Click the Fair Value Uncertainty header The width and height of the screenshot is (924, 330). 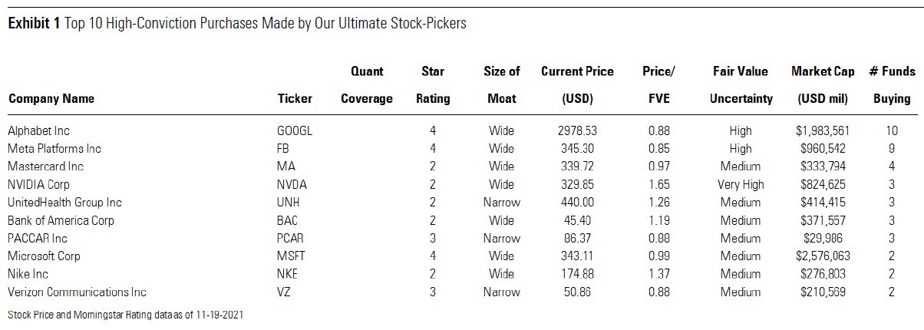tap(741, 84)
